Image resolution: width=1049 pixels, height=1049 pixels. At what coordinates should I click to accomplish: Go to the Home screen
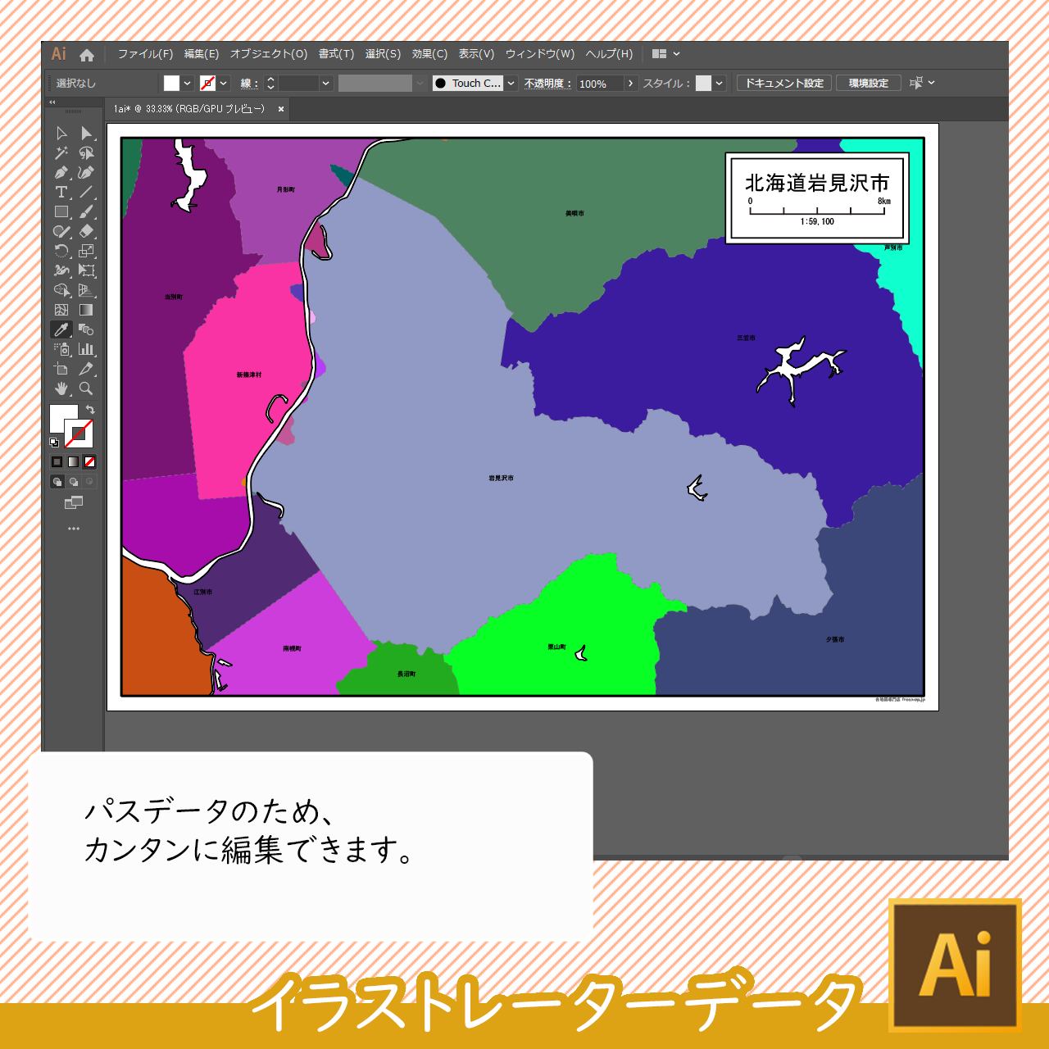pos(87,55)
